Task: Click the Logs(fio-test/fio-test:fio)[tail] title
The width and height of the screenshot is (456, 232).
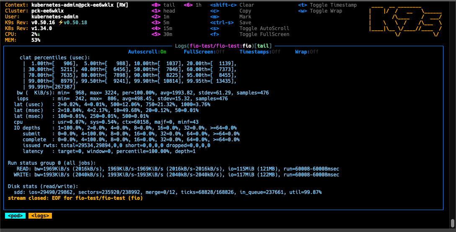Action: (x=223, y=46)
